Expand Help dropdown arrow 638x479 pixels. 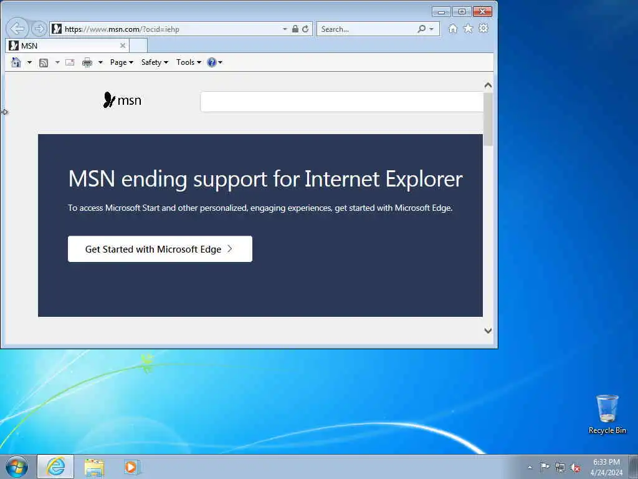pyautogui.click(x=220, y=62)
